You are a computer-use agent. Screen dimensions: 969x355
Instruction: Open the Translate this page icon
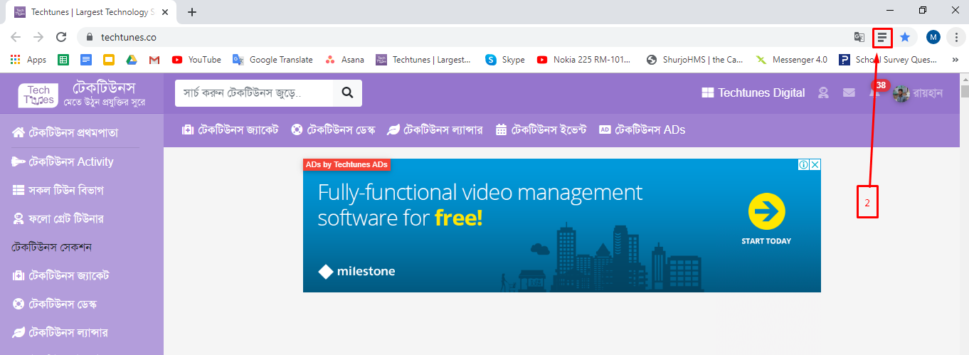click(859, 37)
